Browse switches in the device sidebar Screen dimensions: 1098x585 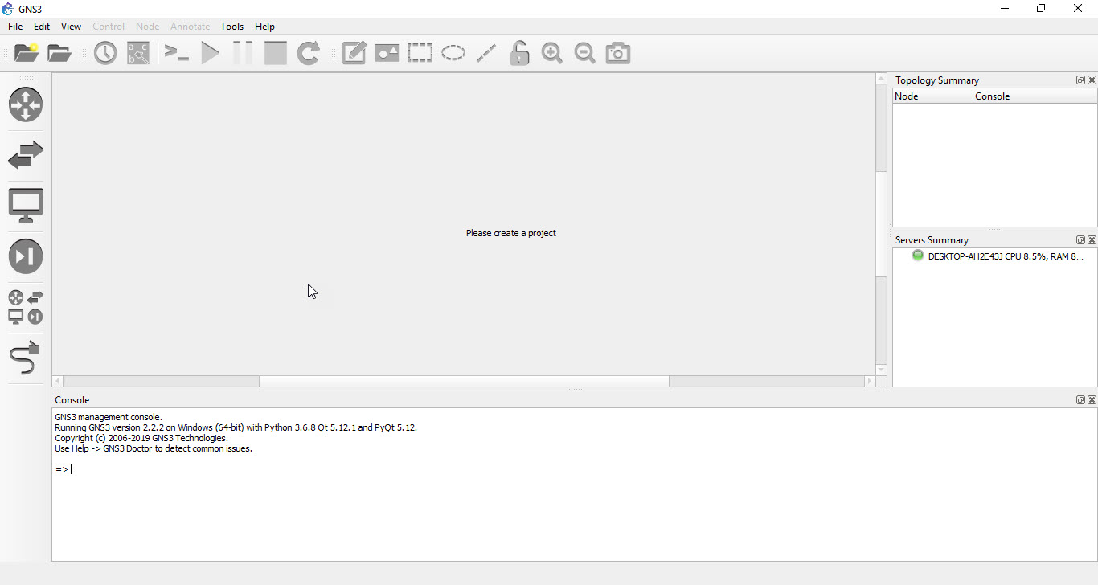(x=26, y=155)
